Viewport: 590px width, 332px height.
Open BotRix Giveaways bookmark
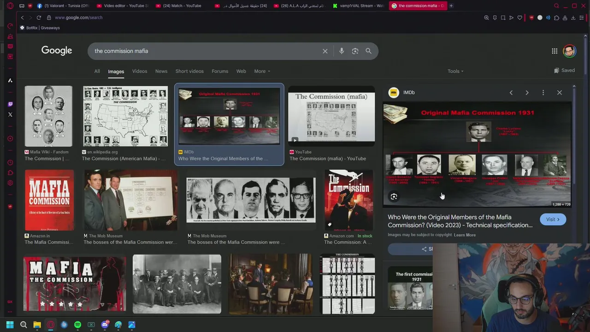click(40, 28)
